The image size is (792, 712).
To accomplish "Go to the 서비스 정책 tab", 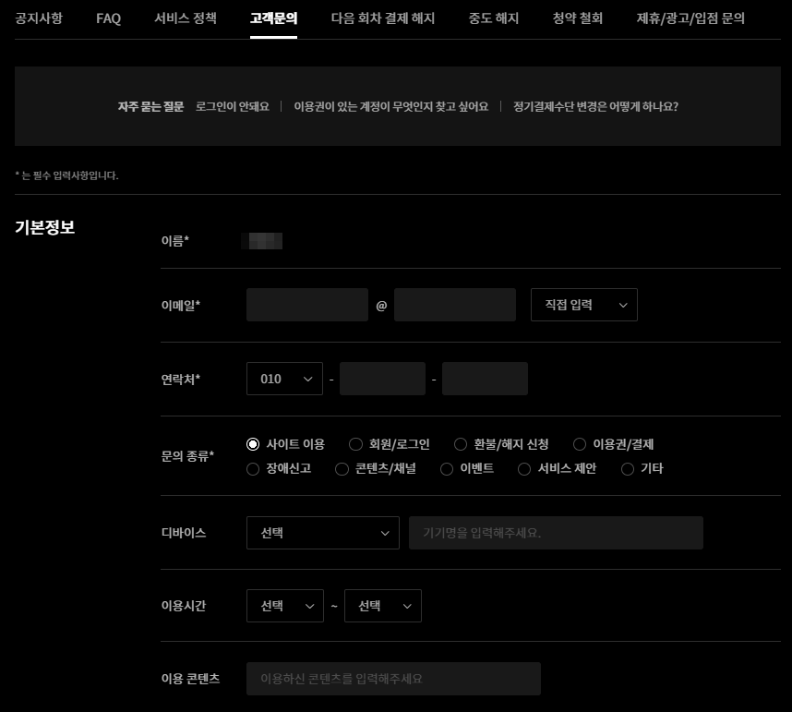I will (x=184, y=18).
